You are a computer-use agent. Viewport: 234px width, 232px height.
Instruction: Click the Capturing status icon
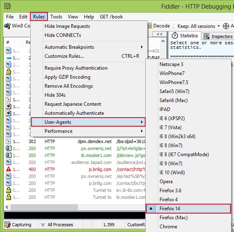[x=7, y=225]
